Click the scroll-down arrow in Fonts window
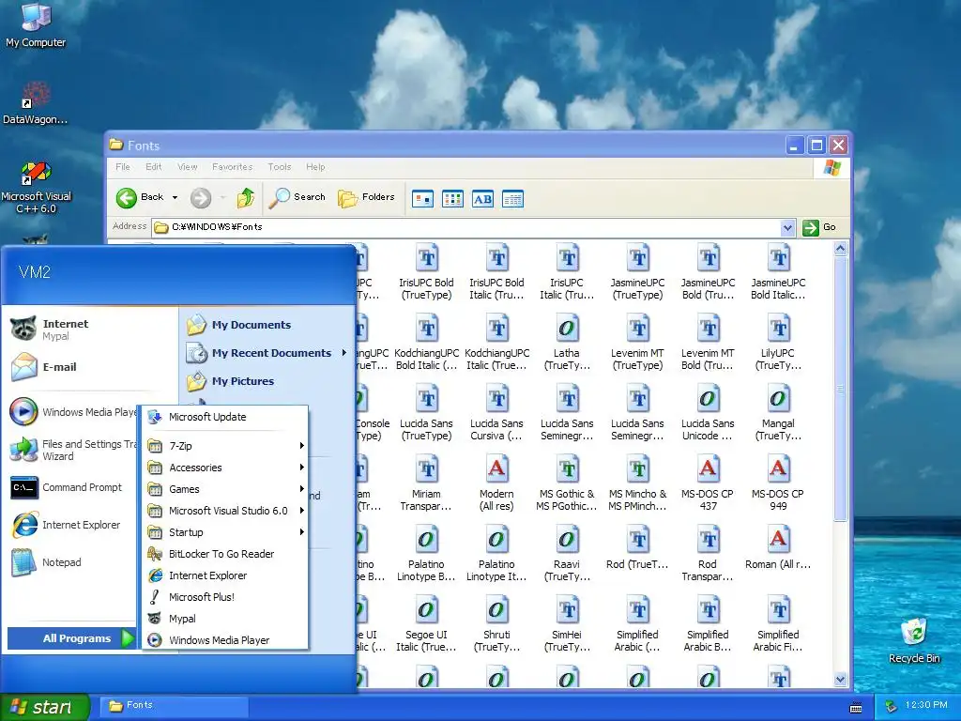 840,680
